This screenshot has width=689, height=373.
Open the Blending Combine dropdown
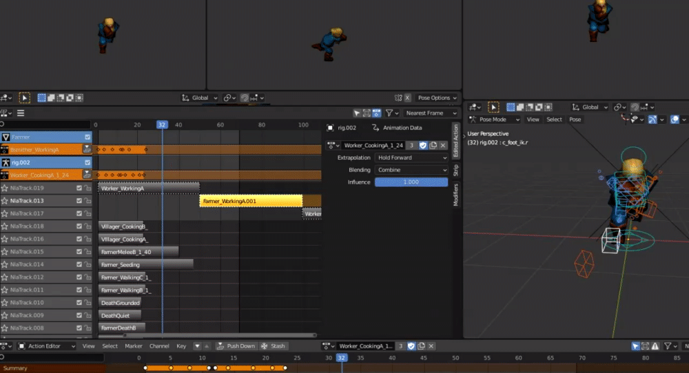411,170
